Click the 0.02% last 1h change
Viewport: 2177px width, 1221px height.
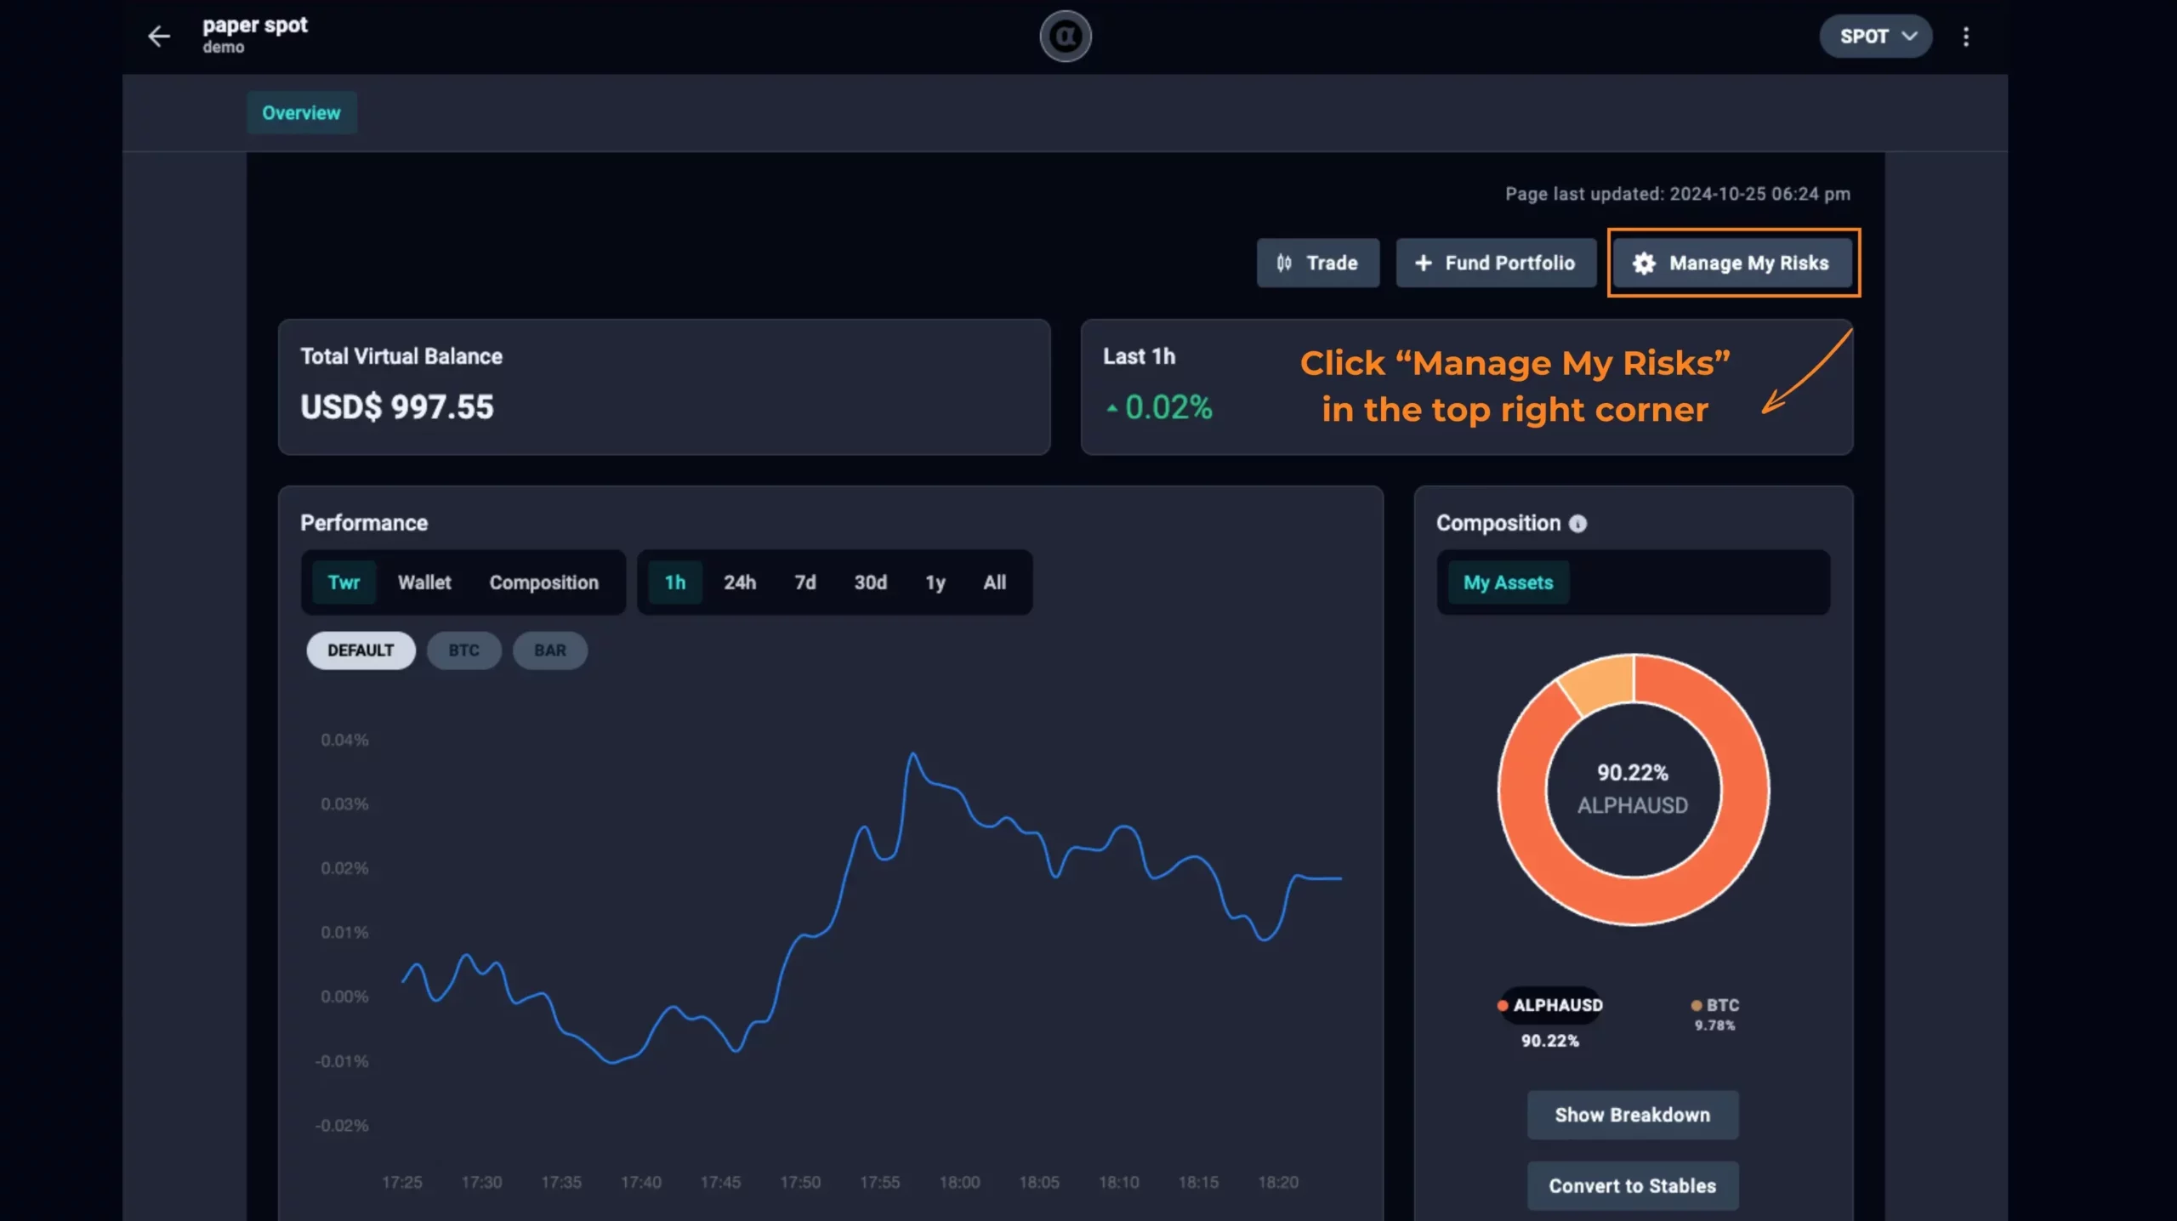tap(1160, 407)
